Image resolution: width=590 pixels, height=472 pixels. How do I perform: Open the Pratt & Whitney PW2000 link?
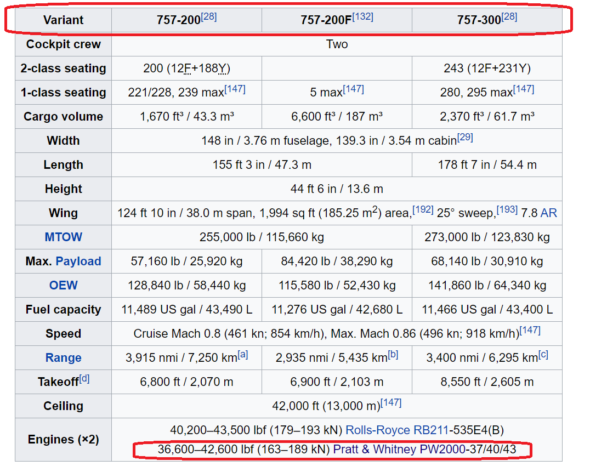tap(399, 449)
